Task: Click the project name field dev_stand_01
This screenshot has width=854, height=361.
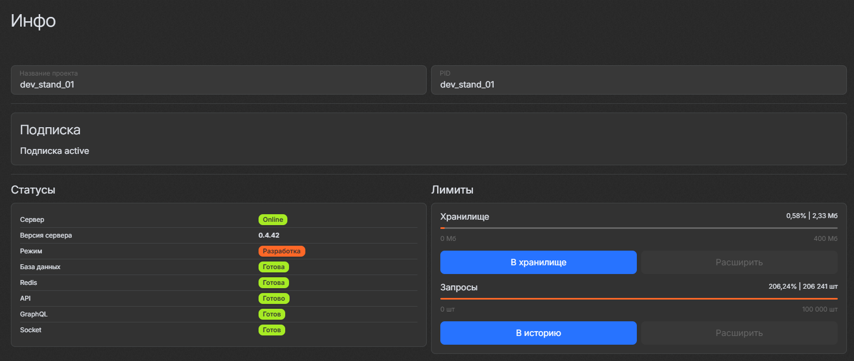Action: 218,84
